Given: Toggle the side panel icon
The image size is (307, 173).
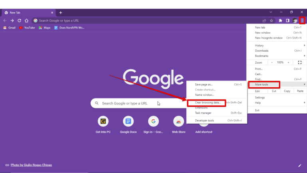Looking at the screenshot, I should point(287,20).
